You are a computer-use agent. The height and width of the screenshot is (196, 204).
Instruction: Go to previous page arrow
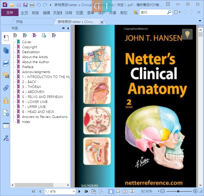(40, 191)
